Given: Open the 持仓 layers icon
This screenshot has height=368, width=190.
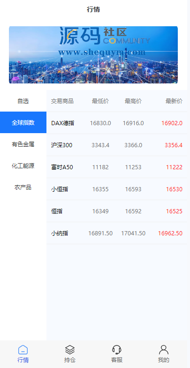Looking at the screenshot, I should 70,349.
